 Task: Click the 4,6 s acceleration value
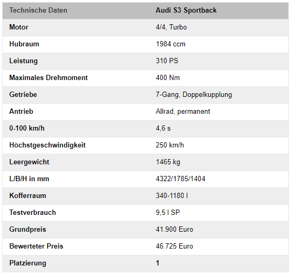coord(163,128)
